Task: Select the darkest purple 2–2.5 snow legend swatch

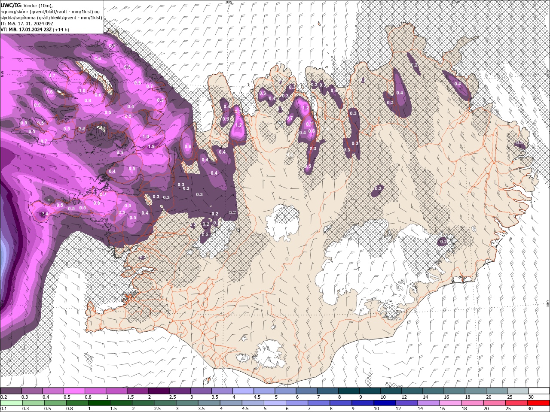Action: 159,391
